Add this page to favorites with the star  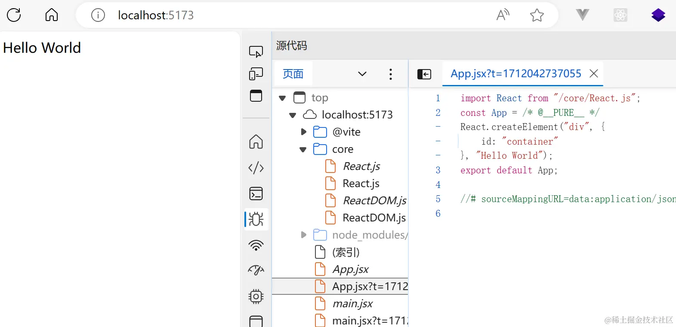537,15
